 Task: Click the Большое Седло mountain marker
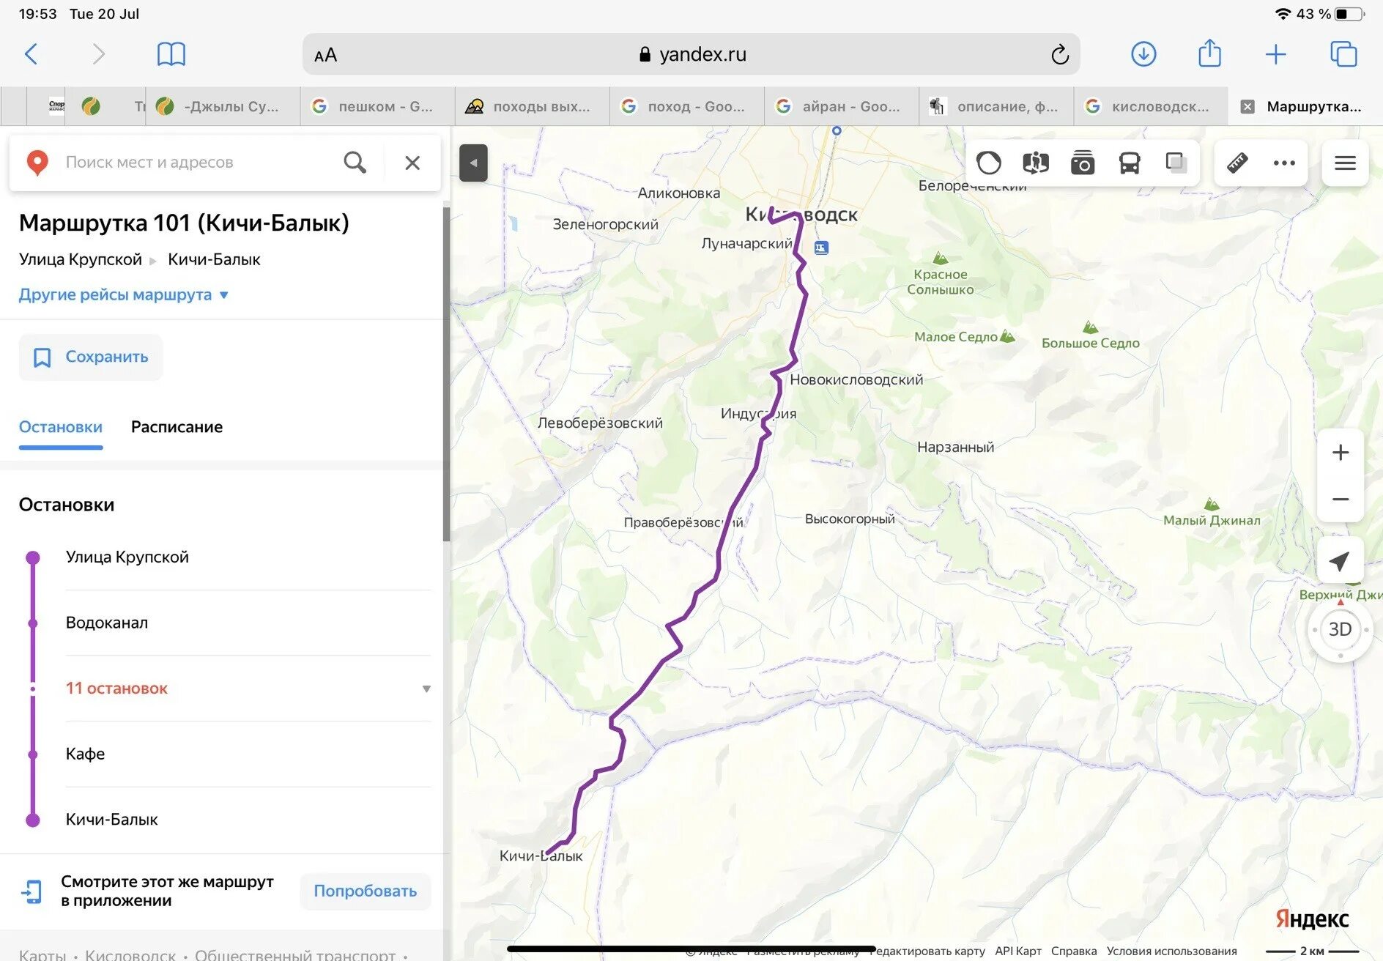[x=1090, y=327]
